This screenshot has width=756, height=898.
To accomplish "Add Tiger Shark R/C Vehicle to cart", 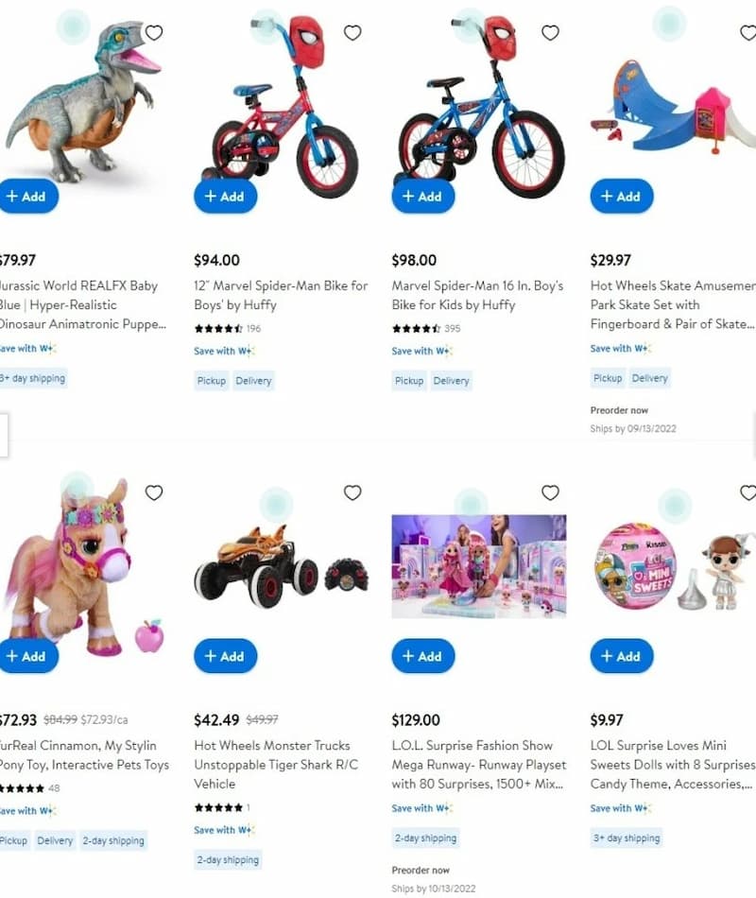I will click(x=225, y=656).
